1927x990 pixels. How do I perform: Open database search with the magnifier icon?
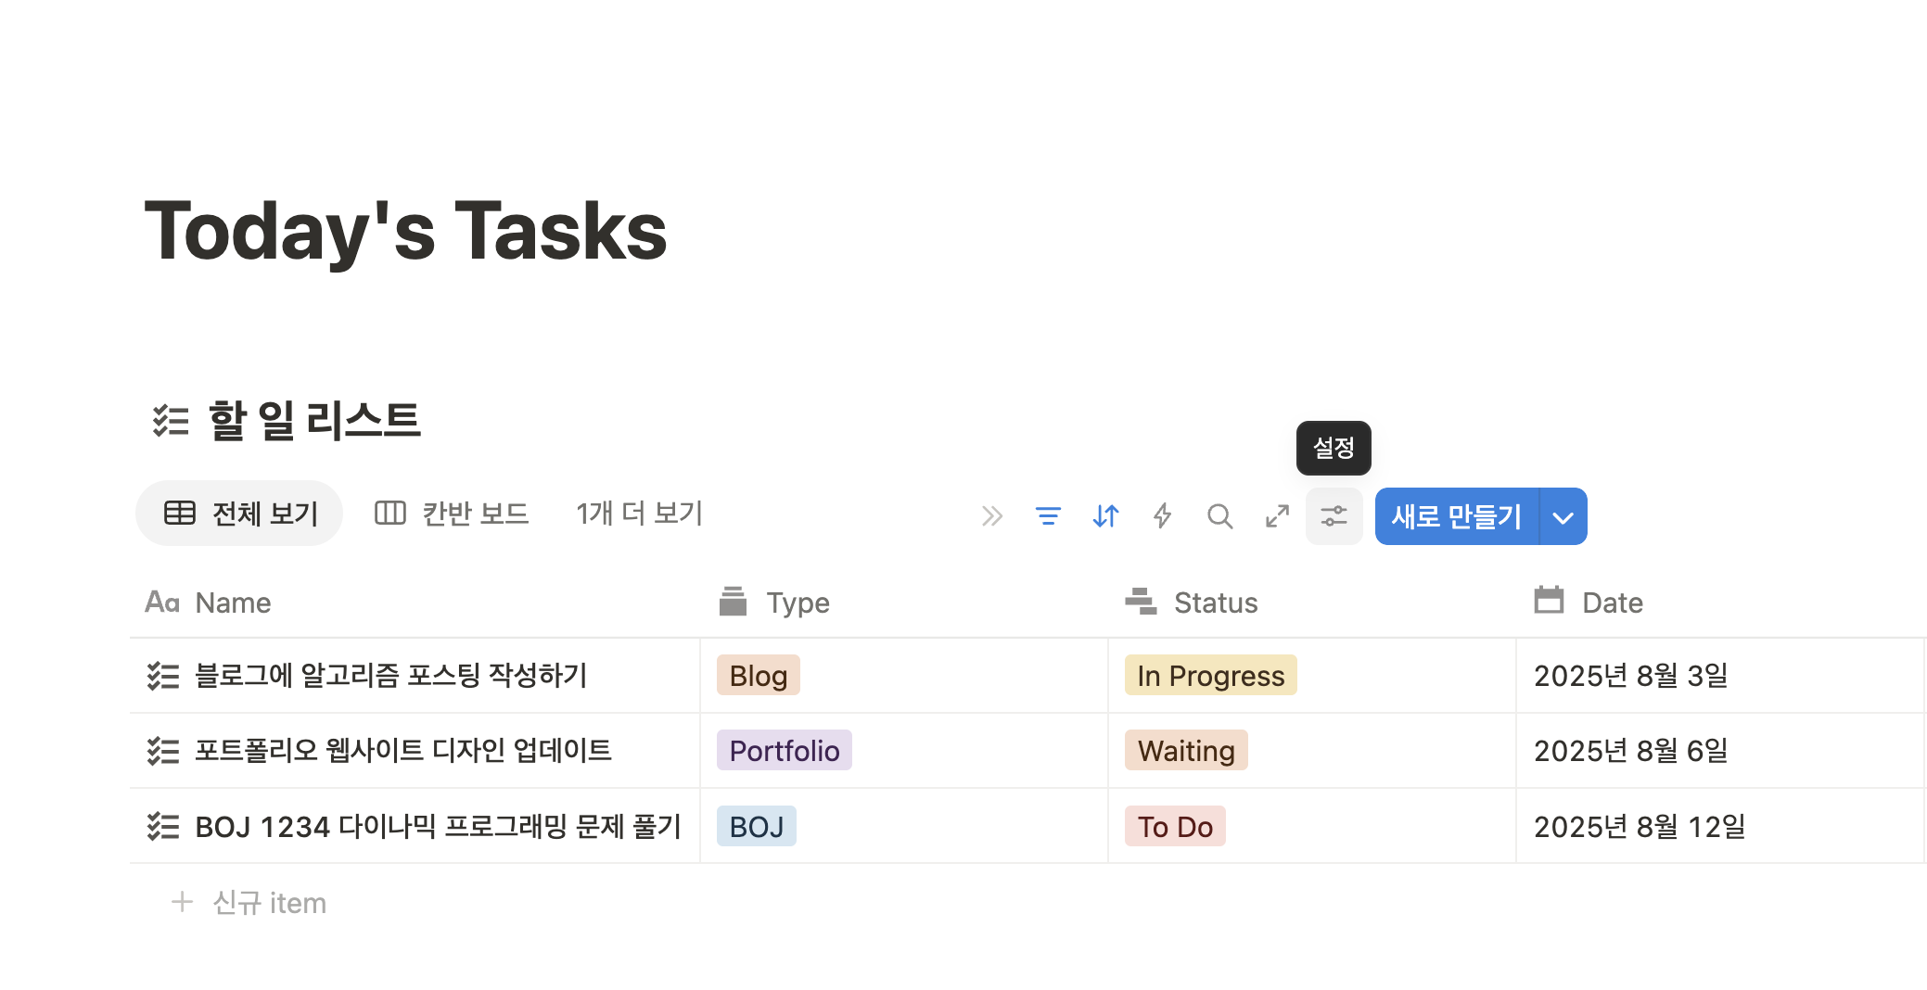(1219, 516)
